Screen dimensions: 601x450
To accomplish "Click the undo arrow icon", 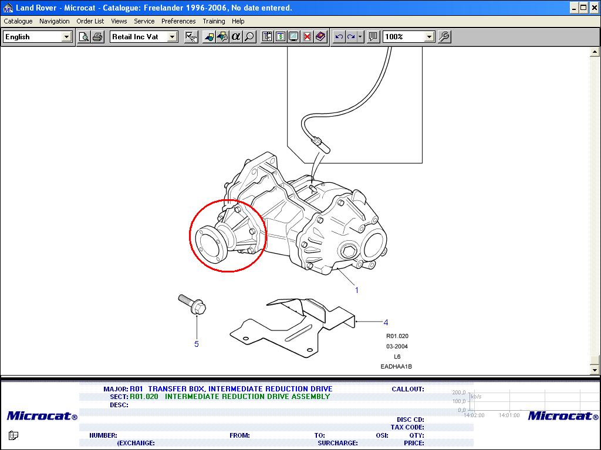I will tap(339, 37).
